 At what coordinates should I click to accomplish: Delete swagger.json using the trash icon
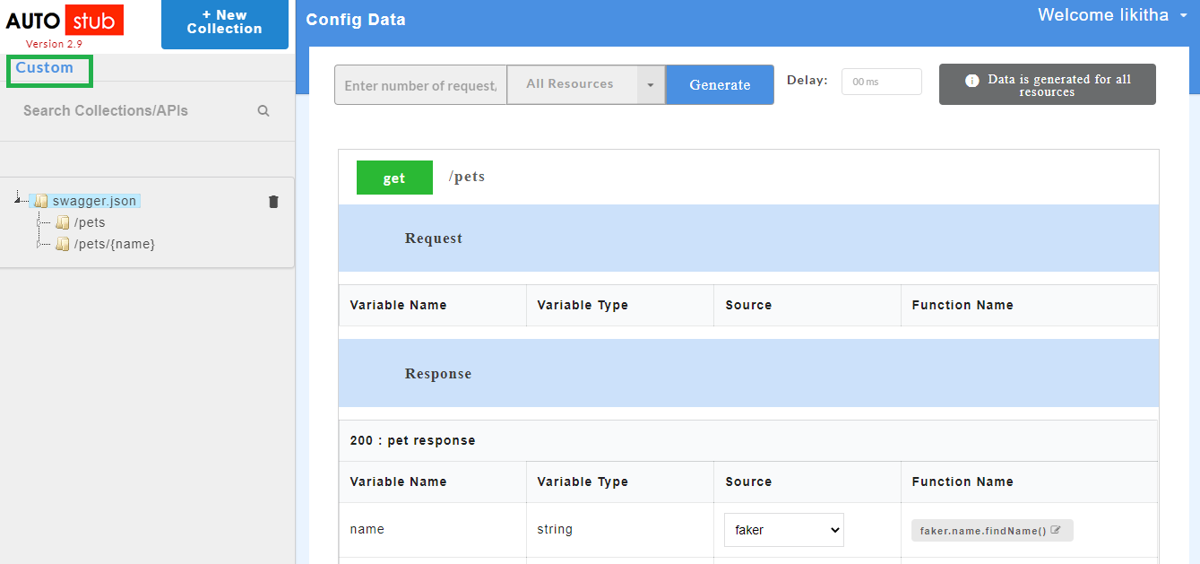coord(273,202)
